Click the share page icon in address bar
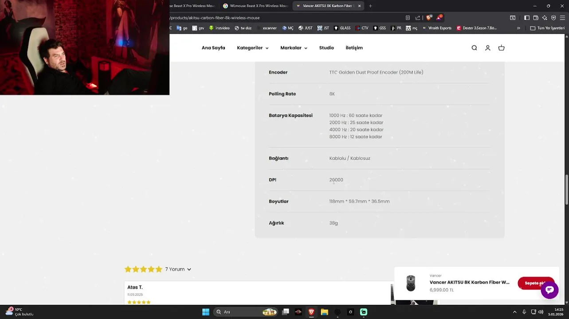Image resolution: width=569 pixels, height=319 pixels. (x=417, y=18)
